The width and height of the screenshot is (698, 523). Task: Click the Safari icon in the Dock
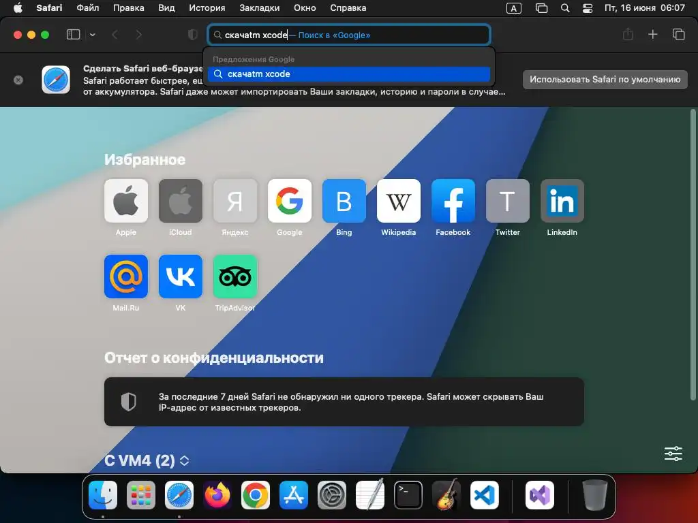pyautogui.click(x=179, y=495)
